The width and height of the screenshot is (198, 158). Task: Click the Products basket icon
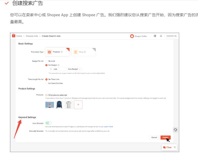point(49,52)
